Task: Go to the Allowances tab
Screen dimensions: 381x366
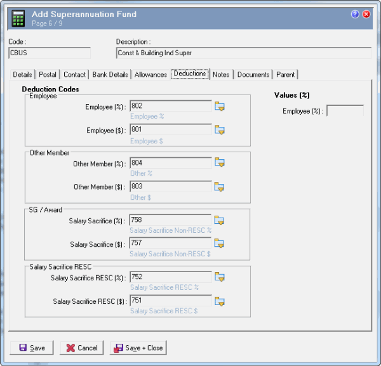Action: point(150,75)
